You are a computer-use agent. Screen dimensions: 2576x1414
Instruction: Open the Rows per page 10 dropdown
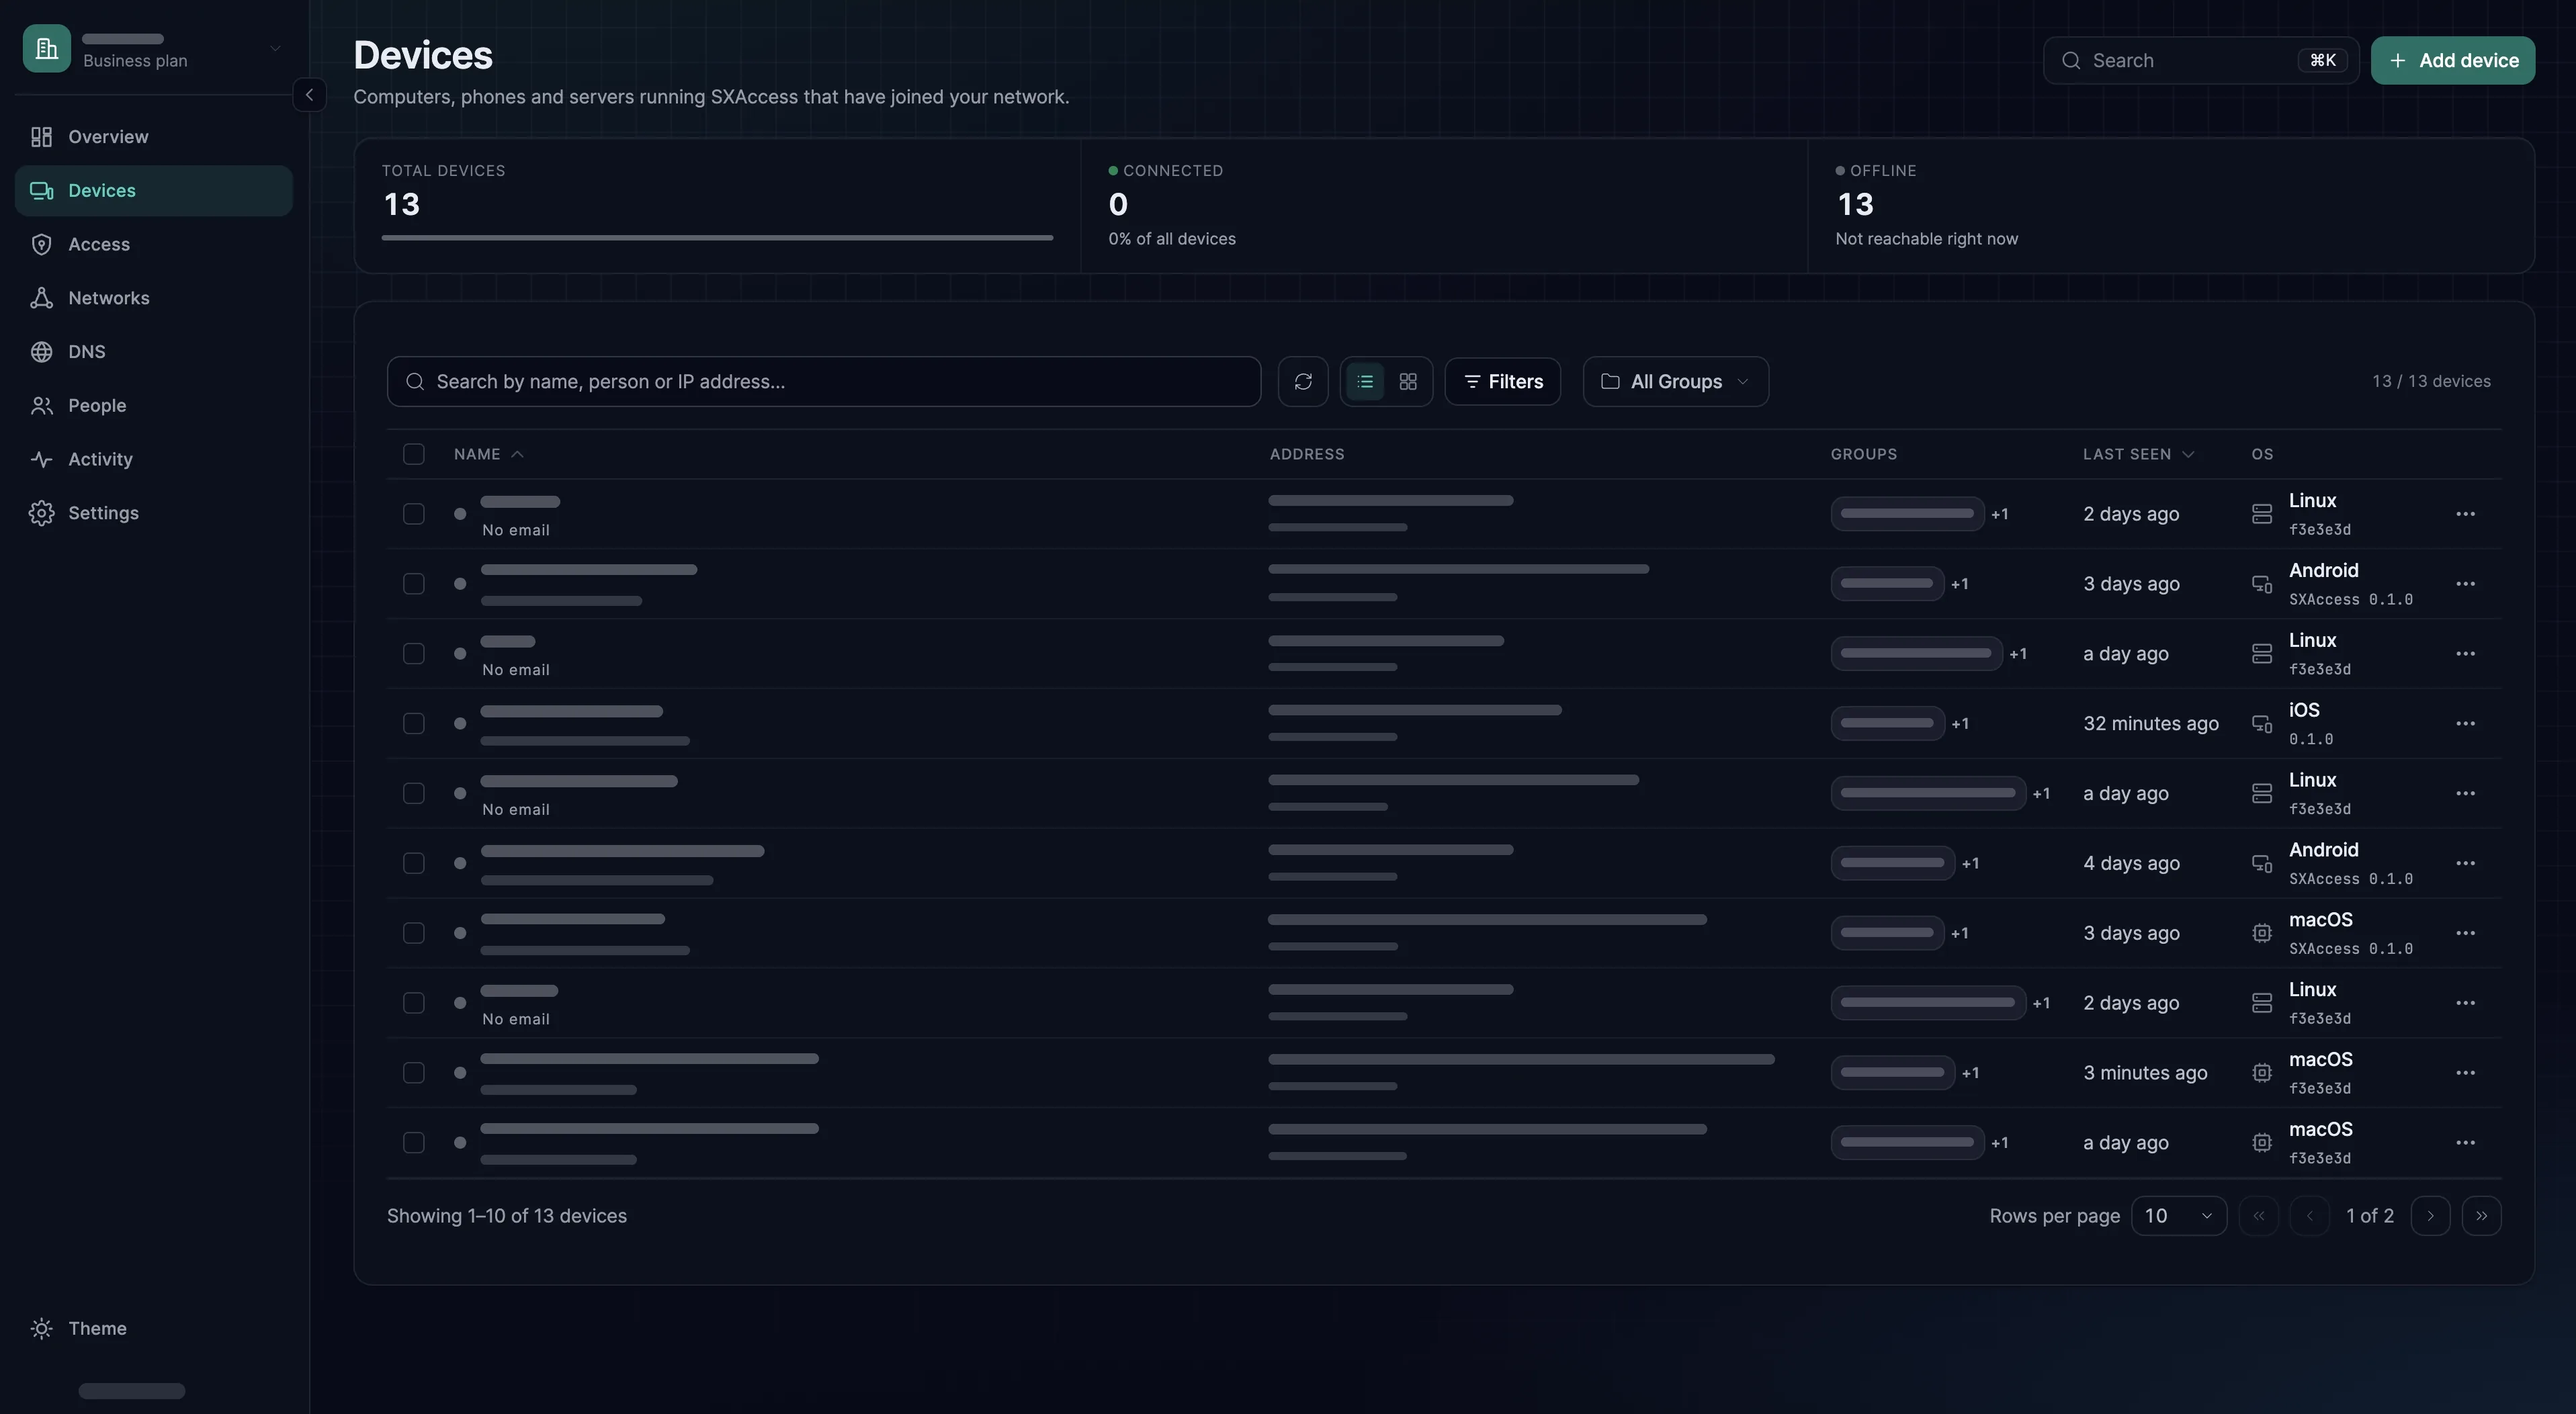click(x=2178, y=1216)
